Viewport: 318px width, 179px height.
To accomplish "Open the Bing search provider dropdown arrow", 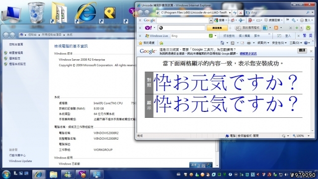I will click(x=313, y=12).
